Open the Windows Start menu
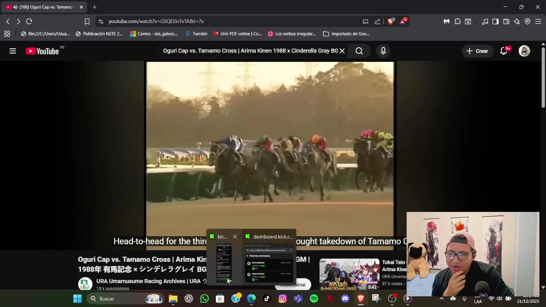Viewport: 546px width, 307px height. pos(77,298)
